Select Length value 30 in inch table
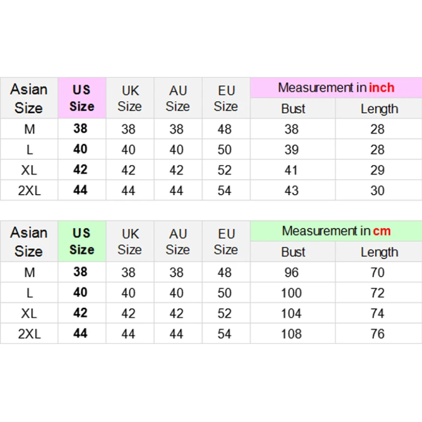The width and height of the screenshot is (422, 422). [x=378, y=191]
